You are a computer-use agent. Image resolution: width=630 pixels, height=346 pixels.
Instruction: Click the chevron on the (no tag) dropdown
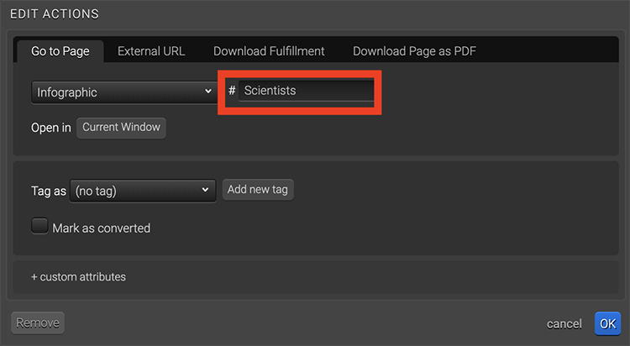tap(206, 191)
